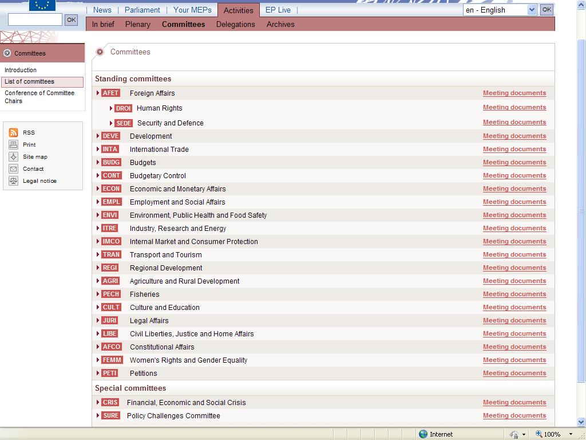Image resolution: width=586 pixels, height=440 pixels.
Task: Click the Print icon in sidebar
Action: pos(13,145)
